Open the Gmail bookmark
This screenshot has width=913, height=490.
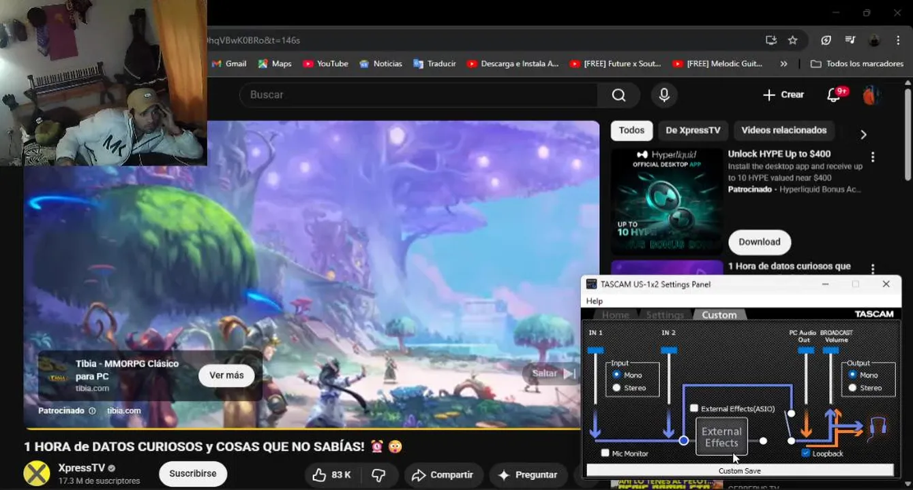pyautogui.click(x=229, y=63)
